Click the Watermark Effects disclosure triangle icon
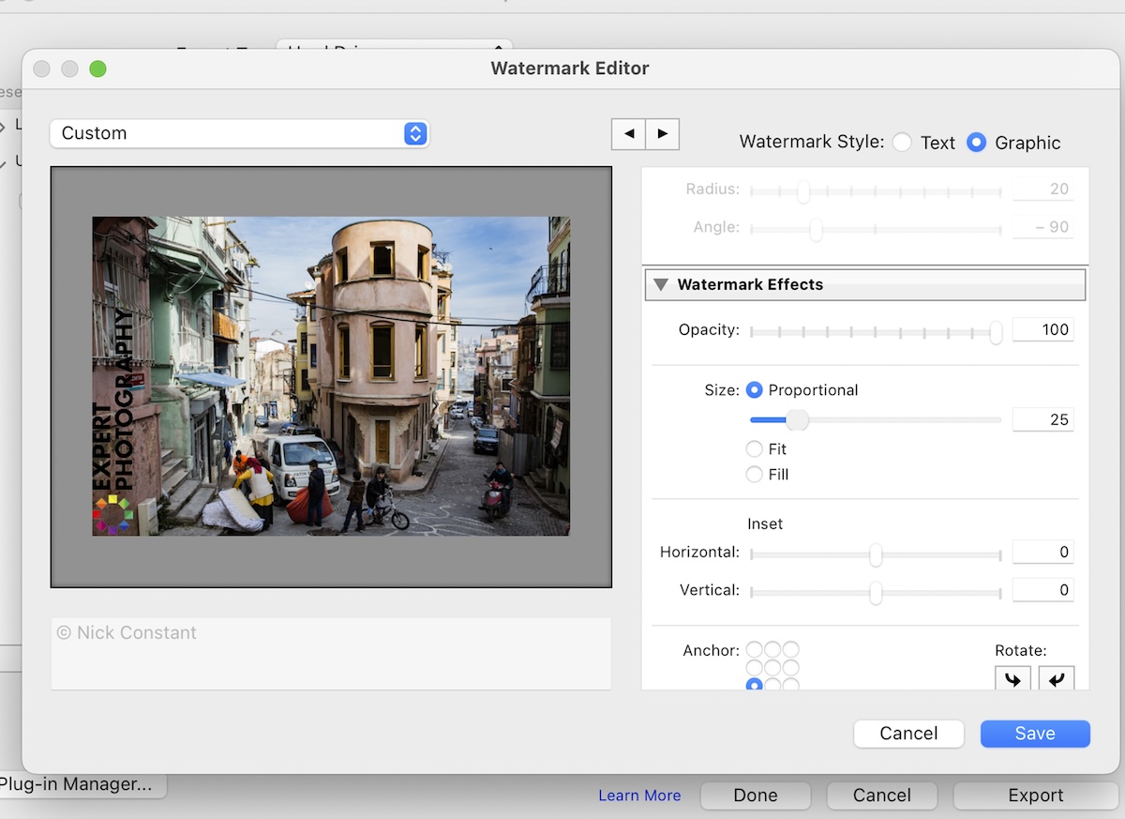This screenshot has width=1125, height=819. (x=659, y=284)
